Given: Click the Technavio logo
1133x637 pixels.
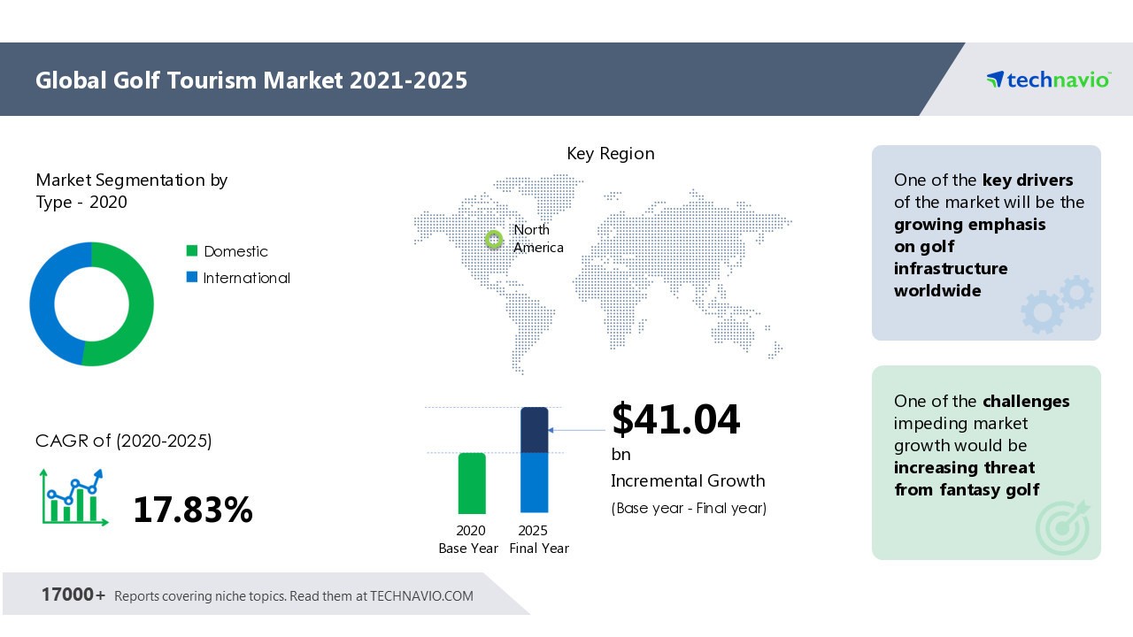Looking at the screenshot, I should click(x=1047, y=80).
